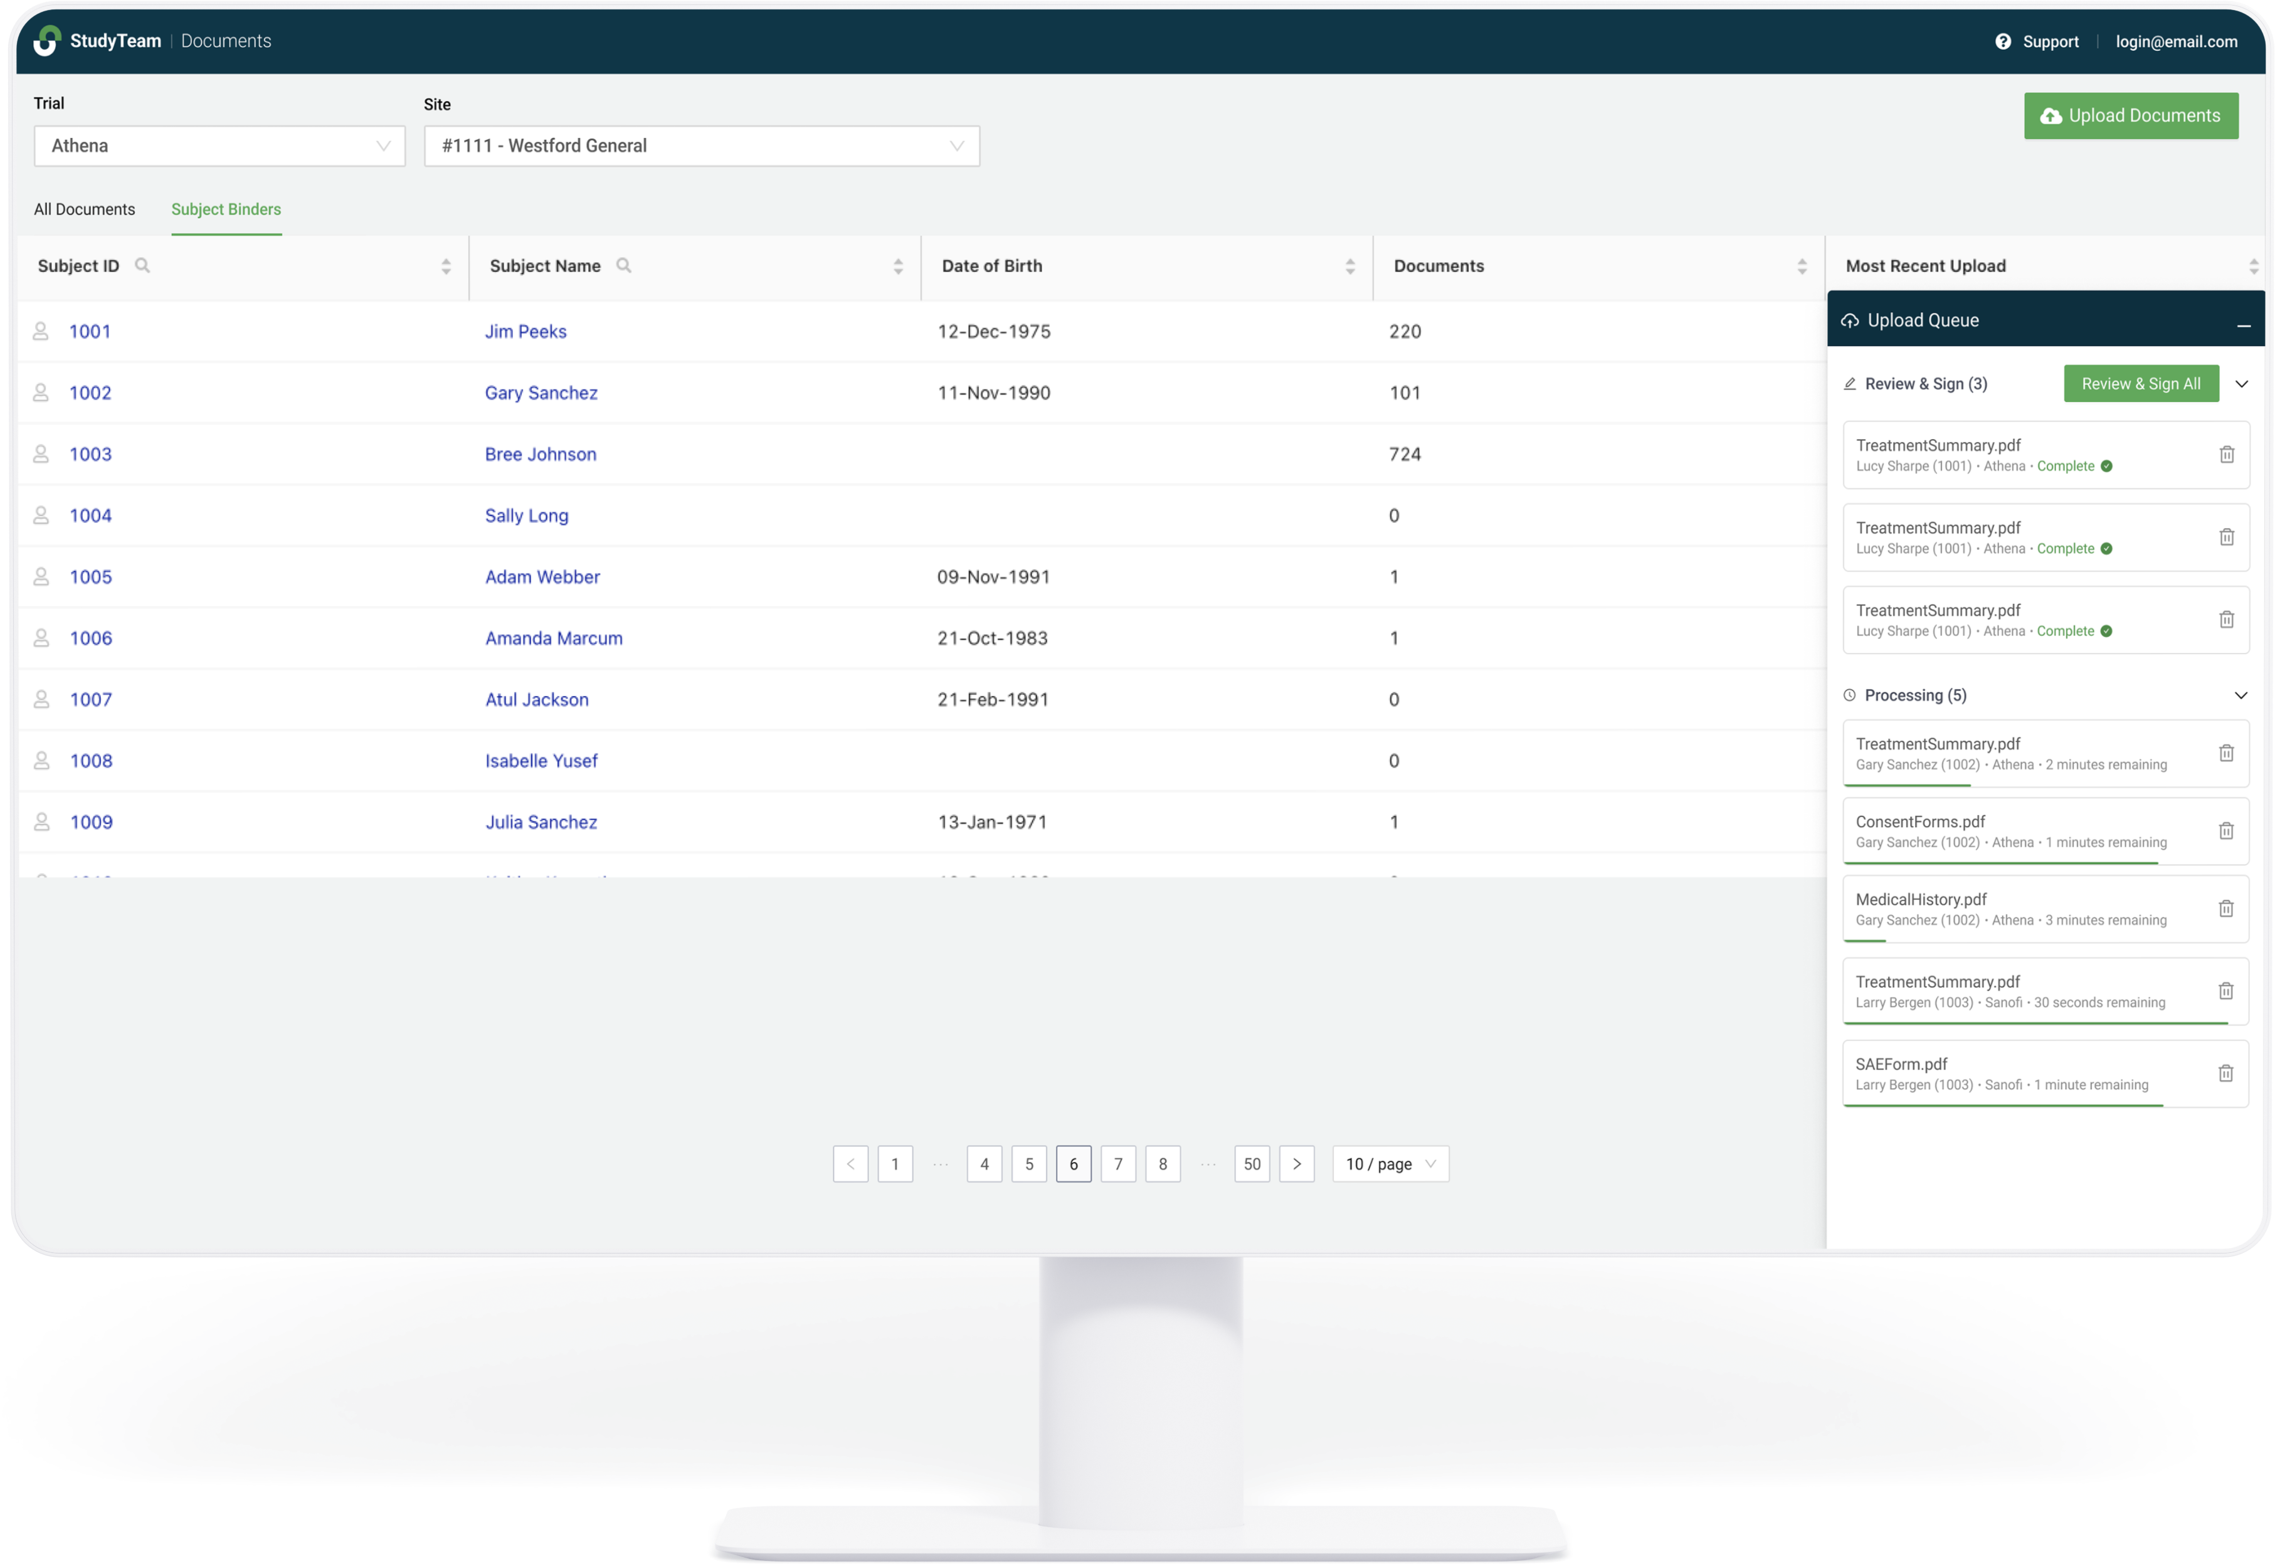Collapse the Processing (5) section
The width and height of the screenshot is (2275, 1564).
coord(2241,695)
